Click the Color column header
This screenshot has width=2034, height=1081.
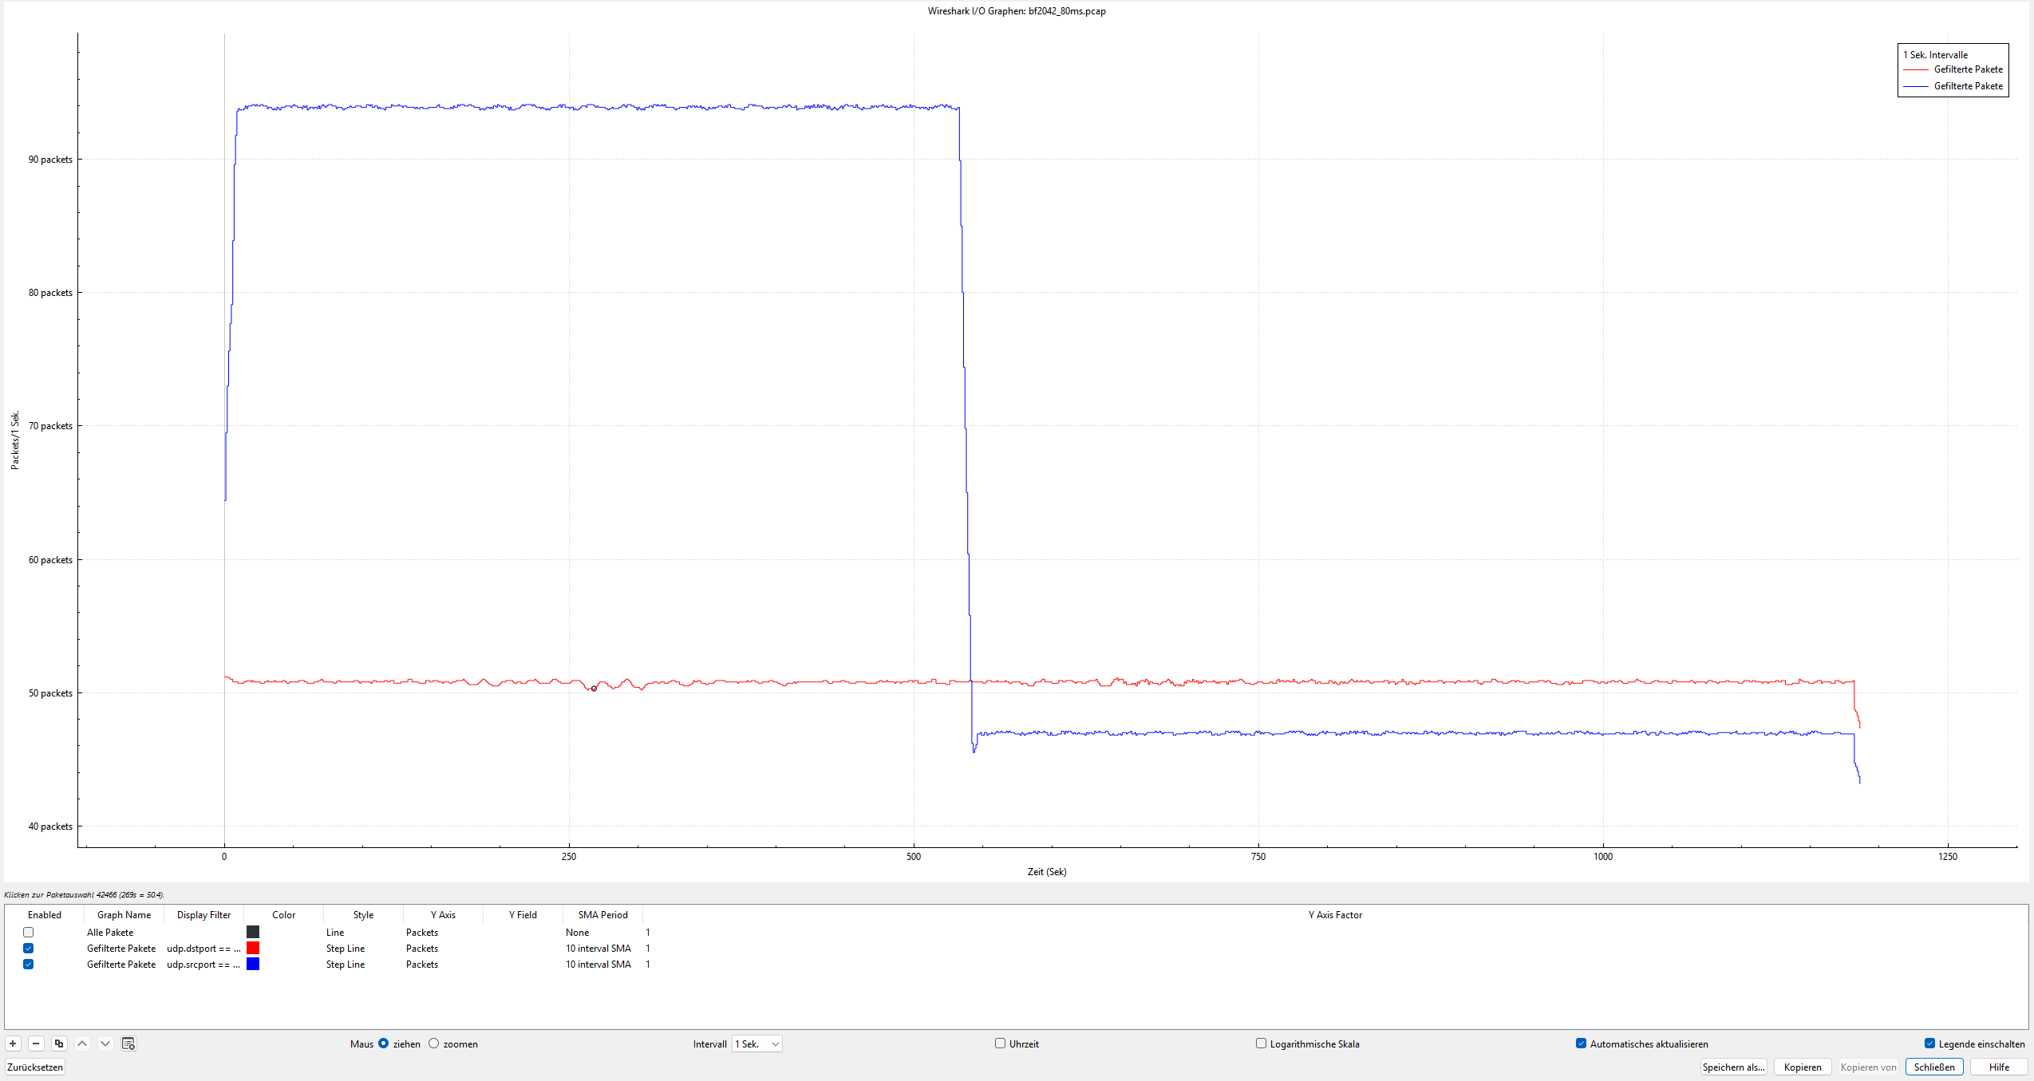[283, 915]
